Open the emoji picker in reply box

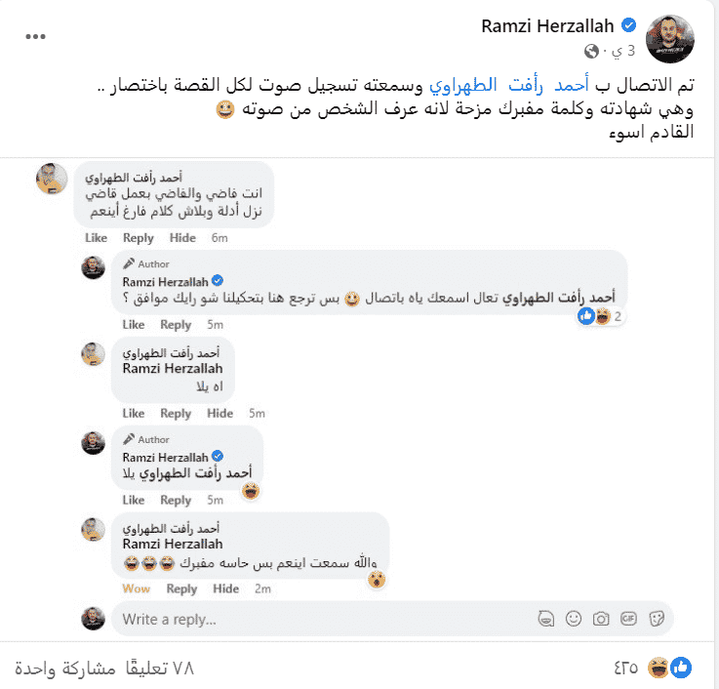pos(574,619)
